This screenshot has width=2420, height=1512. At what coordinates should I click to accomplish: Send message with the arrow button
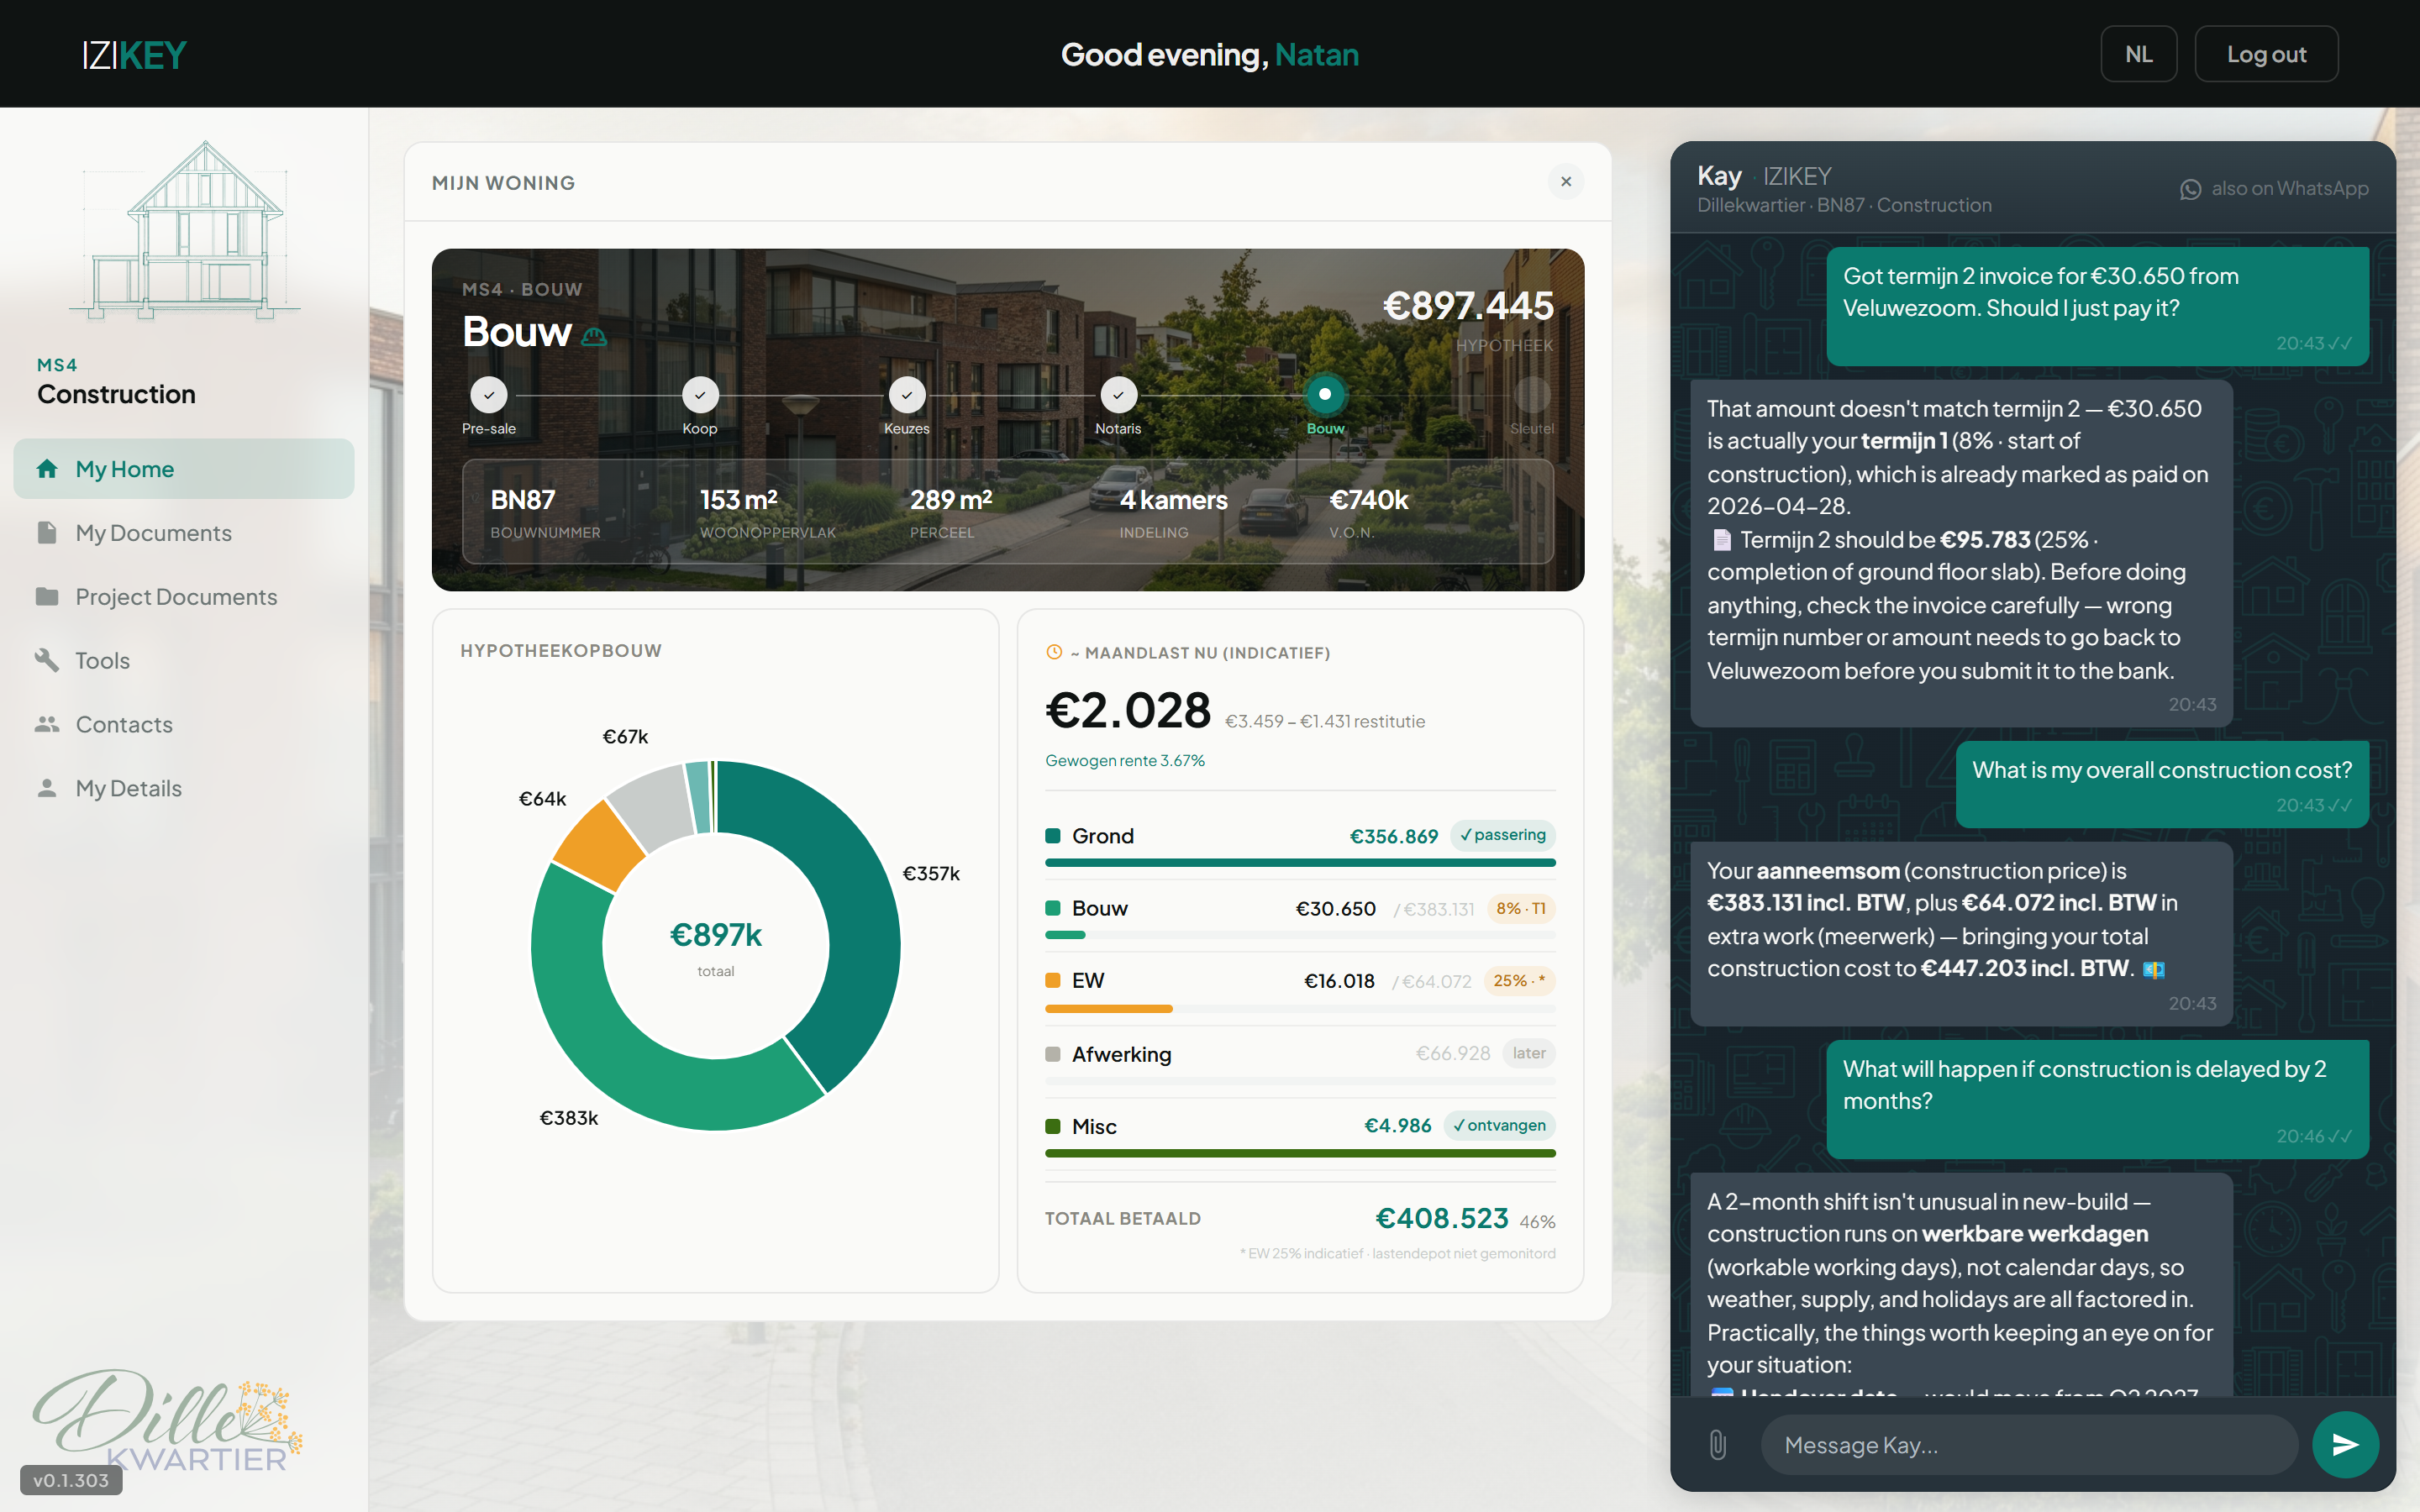[x=2345, y=1444]
